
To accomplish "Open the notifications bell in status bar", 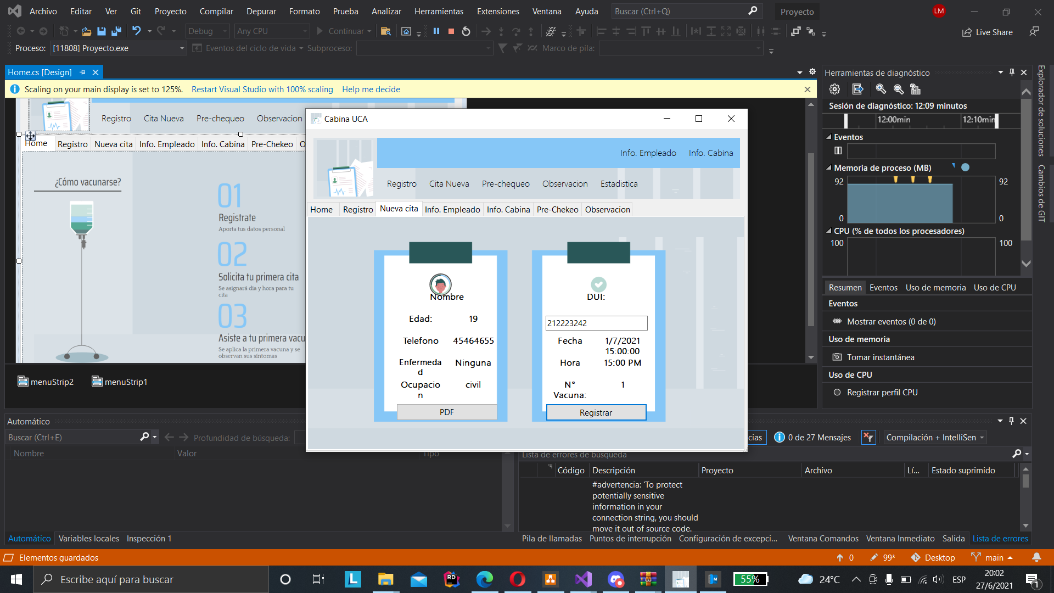I will (x=1036, y=557).
